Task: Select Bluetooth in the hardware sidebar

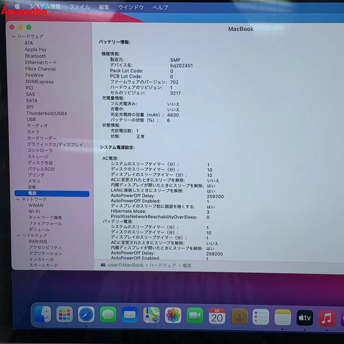Action: [x=35, y=56]
